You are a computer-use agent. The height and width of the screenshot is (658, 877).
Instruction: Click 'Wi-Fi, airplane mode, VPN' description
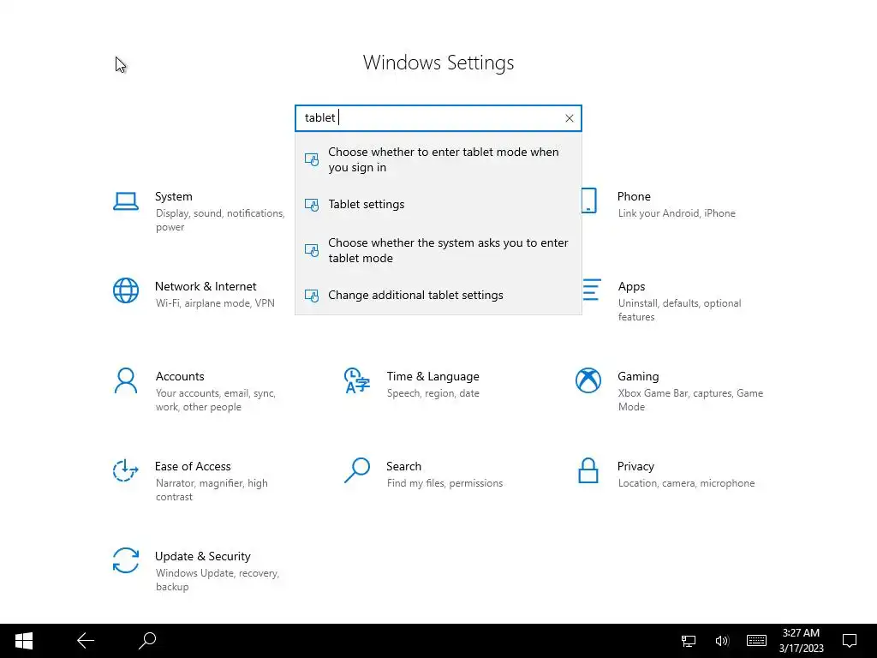pyautogui.click(x=215, y=303)
